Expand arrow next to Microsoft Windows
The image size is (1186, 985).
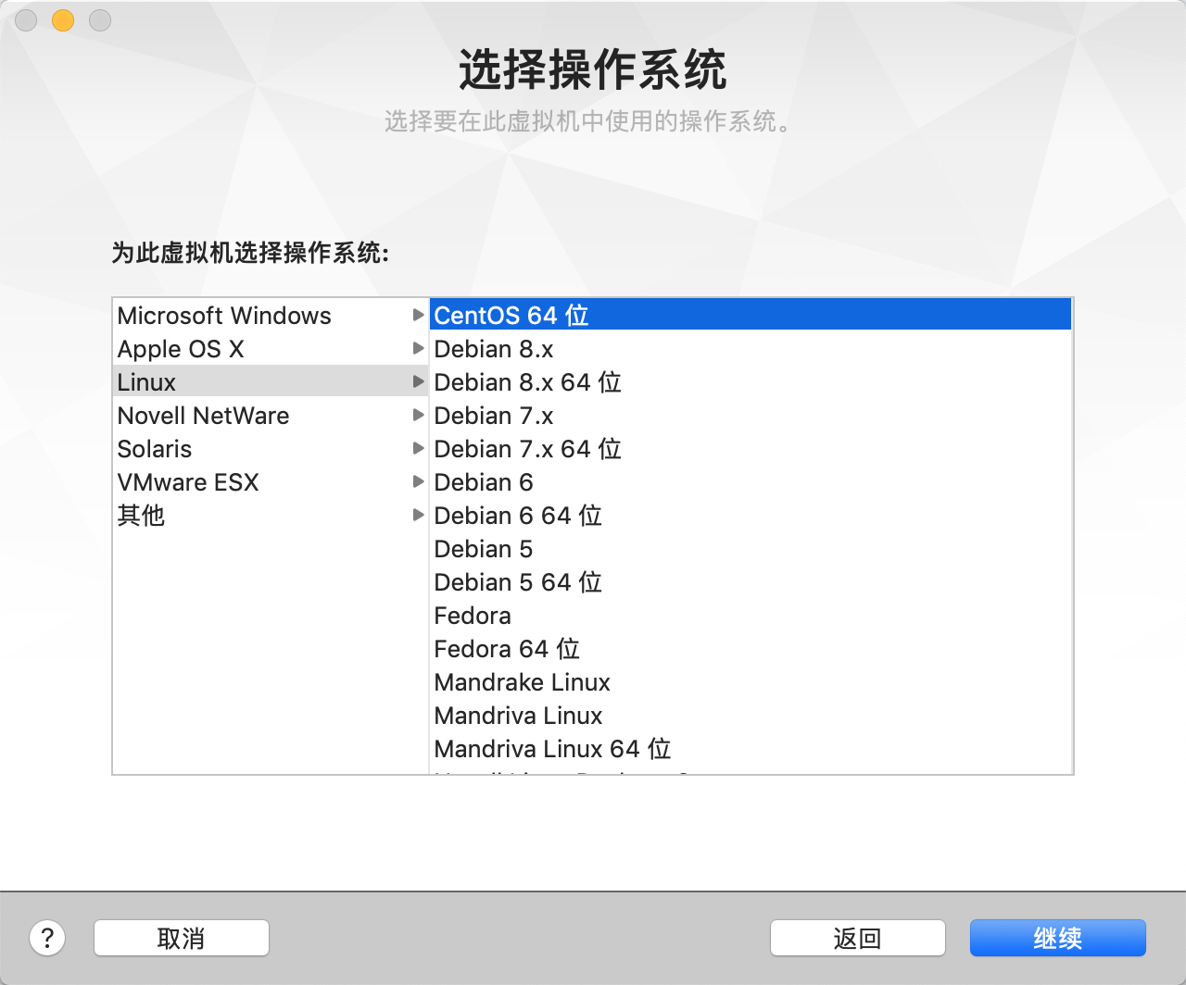418,316
